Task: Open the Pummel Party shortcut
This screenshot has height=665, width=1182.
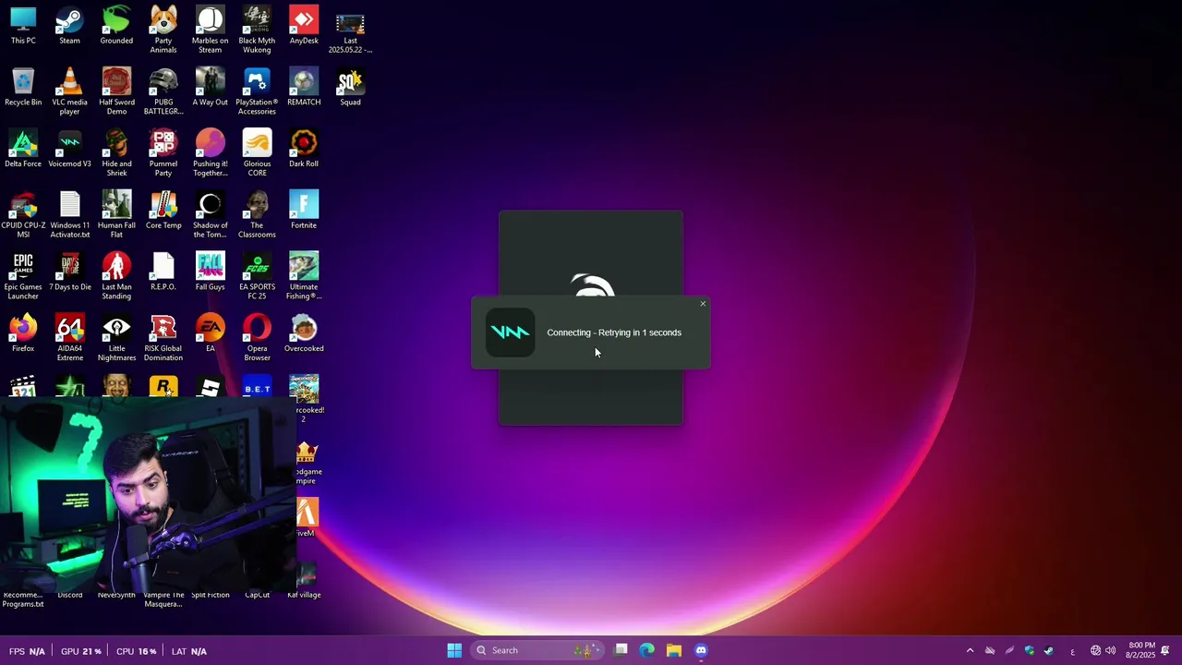Action: pyautogui.click(x=163, y=152)
